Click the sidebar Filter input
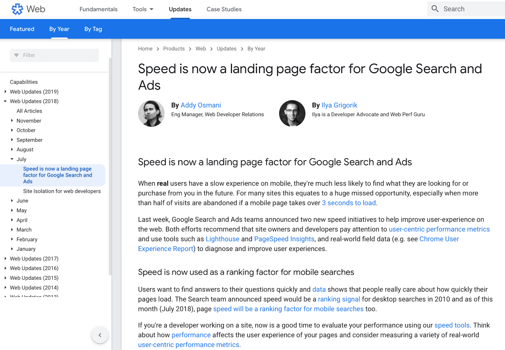 [x=54, y=55]
